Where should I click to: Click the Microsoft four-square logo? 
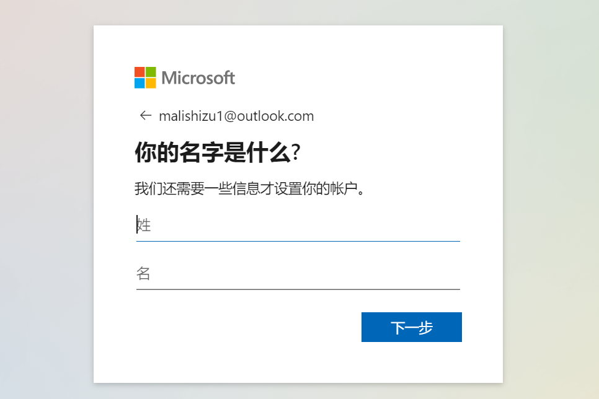click(145, 77)
